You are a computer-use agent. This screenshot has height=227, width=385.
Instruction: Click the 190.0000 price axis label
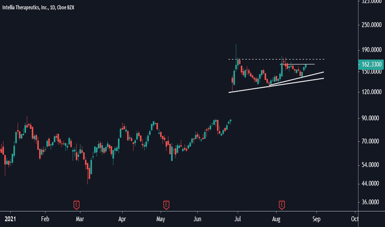point(371,50)
